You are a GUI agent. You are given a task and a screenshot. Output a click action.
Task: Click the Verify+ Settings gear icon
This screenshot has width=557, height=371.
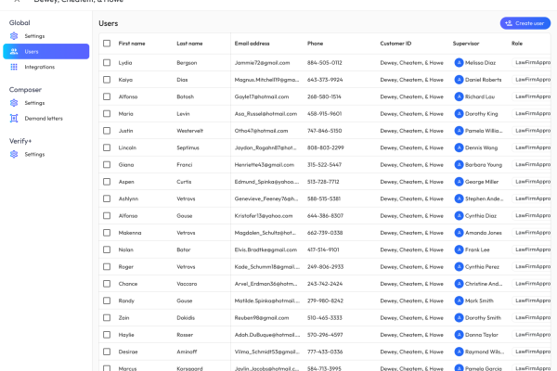tap(14, 154)
